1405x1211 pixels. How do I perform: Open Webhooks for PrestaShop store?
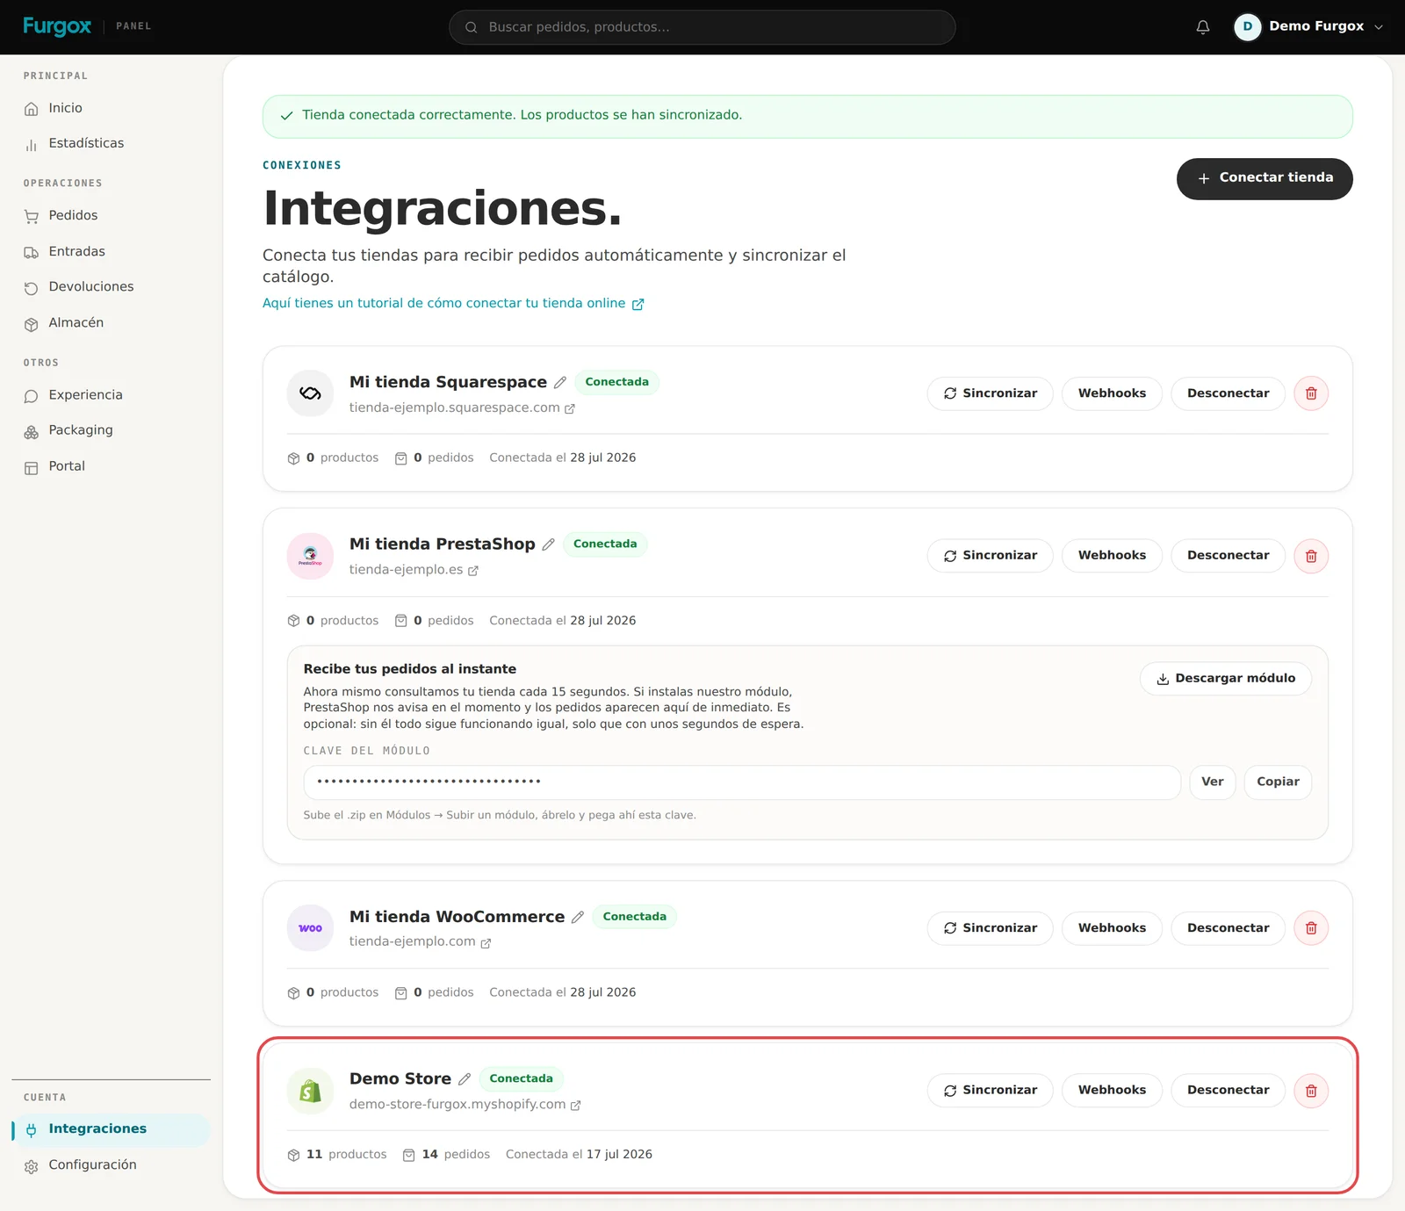[x=1112, y=556]
